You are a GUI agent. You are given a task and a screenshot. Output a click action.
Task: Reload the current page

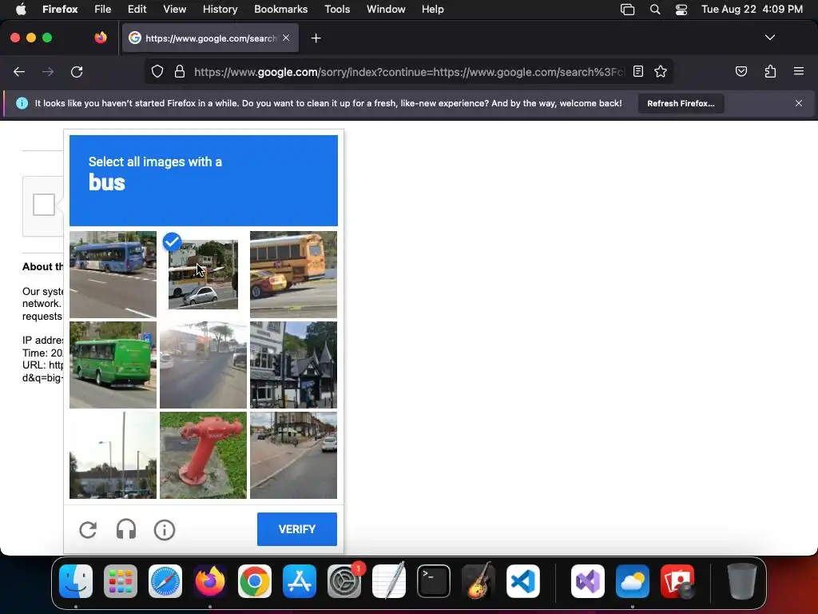point(77,71)
